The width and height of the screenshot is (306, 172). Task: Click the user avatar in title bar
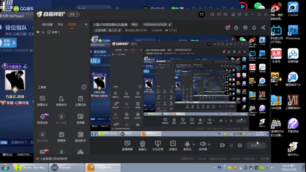[x=202, y=14]
